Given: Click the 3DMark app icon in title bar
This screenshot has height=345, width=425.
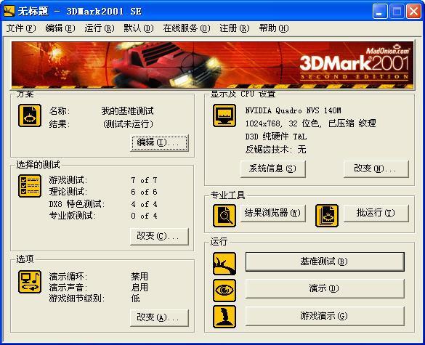Looking at the screenshot, I should 9,12.
